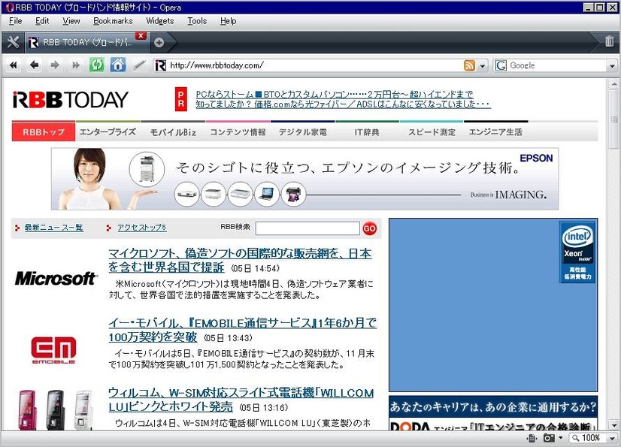This screenshot has width=621, height=447.
Task: Open the Google search dropdown arrow
Action: click(x=612, y=65)
